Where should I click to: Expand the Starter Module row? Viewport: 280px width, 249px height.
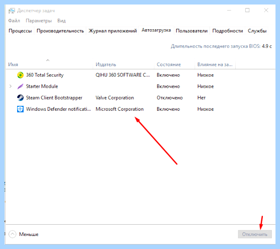[x=10, y=86]
